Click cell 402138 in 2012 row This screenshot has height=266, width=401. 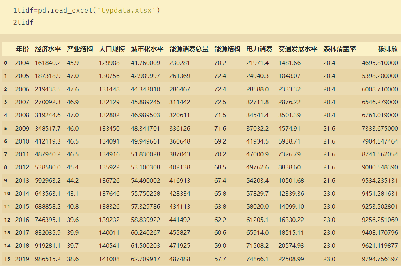point(179,167)
